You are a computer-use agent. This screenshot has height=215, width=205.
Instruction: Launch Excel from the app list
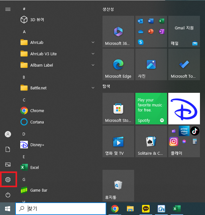[x=57, y=167]
